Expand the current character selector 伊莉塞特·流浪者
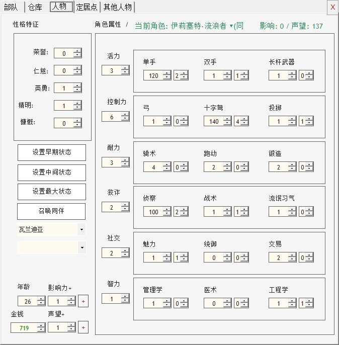Image resolution: width=339 pixels, height=345 pixels. 231,26
